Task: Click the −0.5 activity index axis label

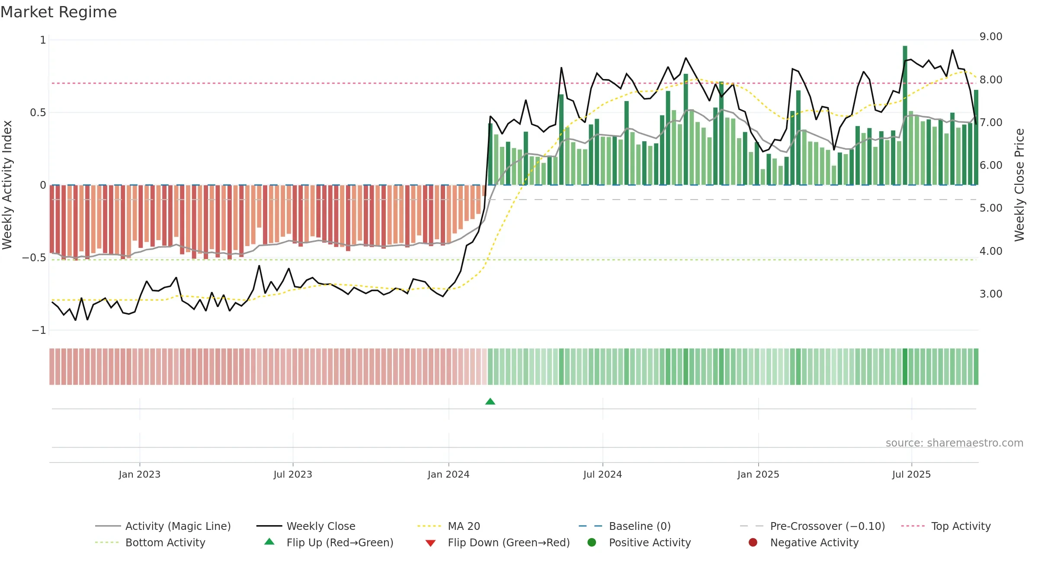Action: tap(34, 258)
